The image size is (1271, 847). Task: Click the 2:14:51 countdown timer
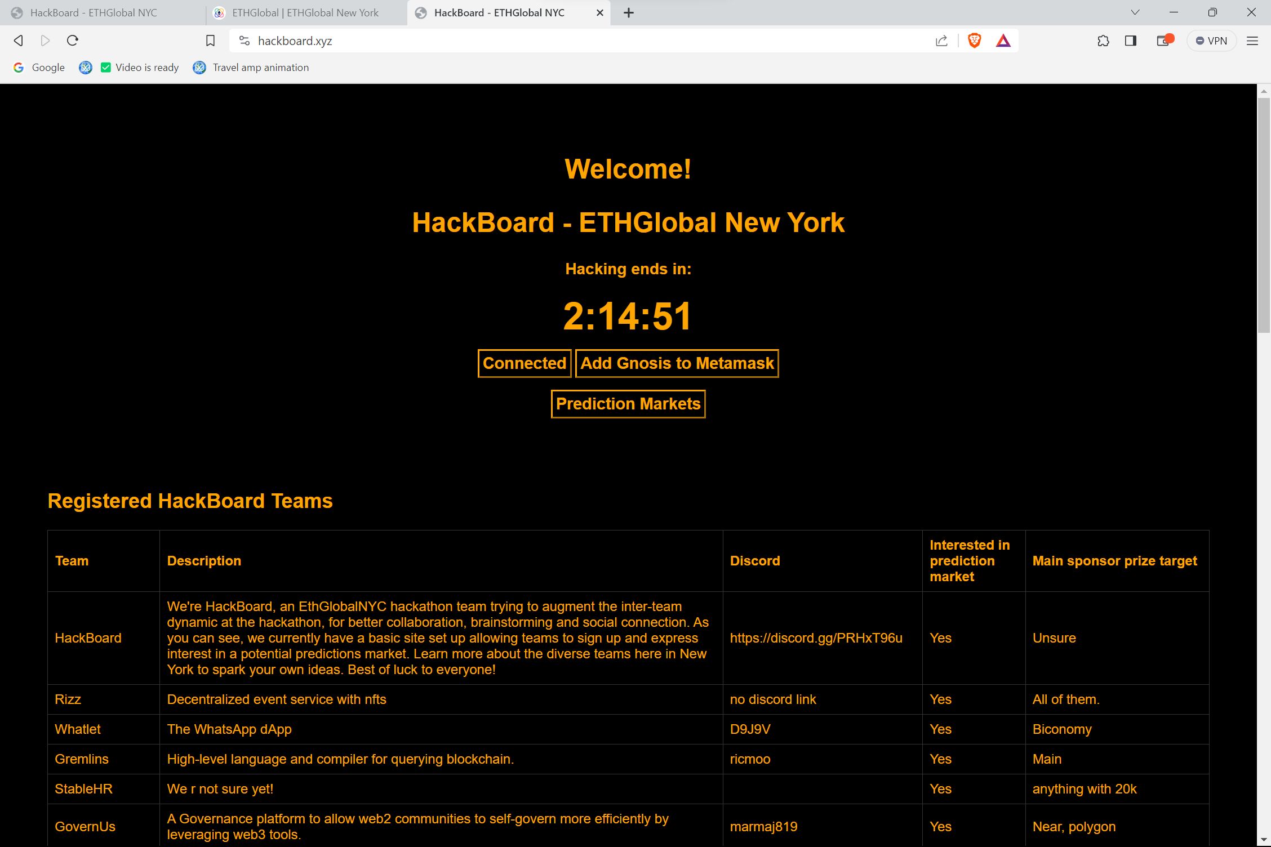coord(628,316)
